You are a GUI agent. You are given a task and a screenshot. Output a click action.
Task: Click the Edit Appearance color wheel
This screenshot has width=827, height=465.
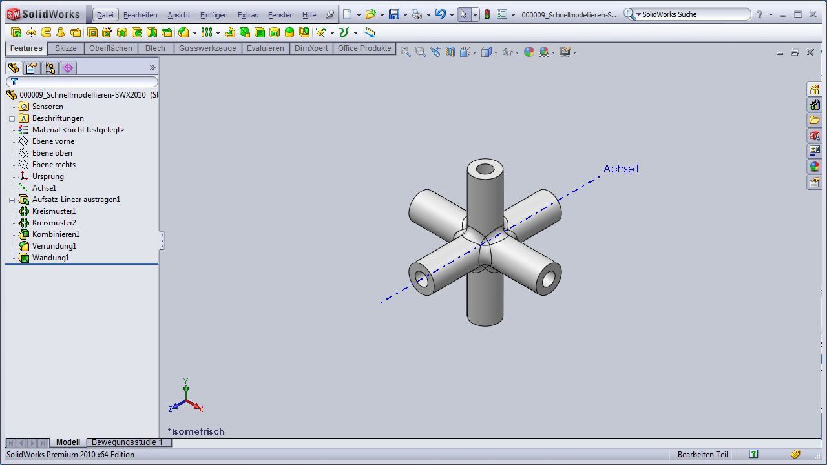529,52
